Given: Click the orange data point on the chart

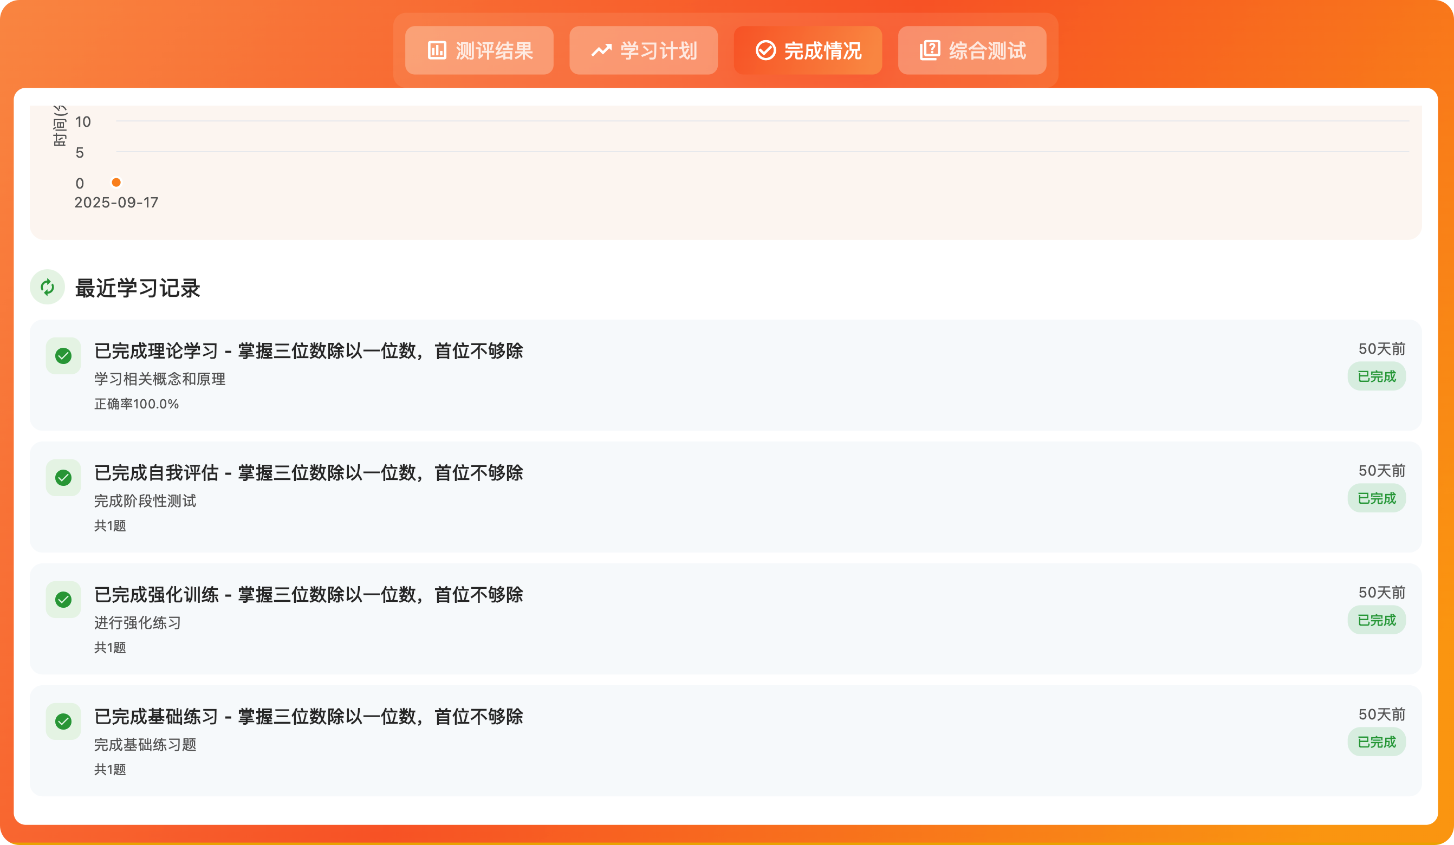Looking at the screenshot, I should (x=117, y=183).
